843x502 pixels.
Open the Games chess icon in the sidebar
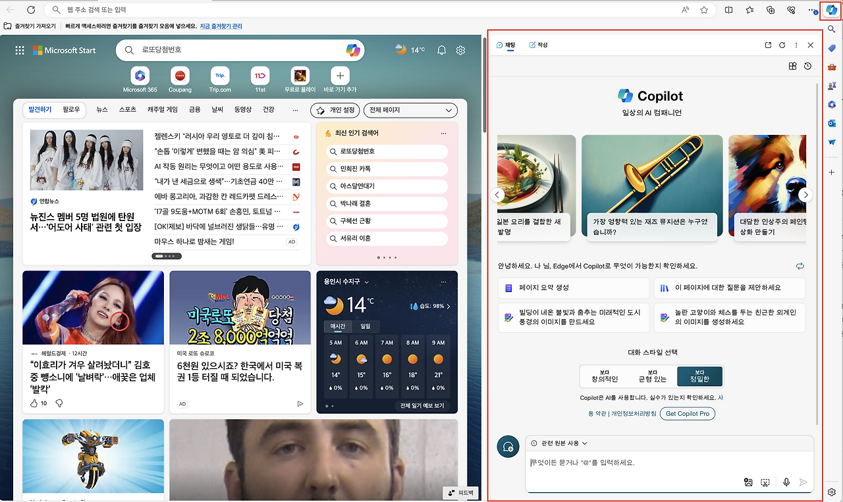pos(832,86)
